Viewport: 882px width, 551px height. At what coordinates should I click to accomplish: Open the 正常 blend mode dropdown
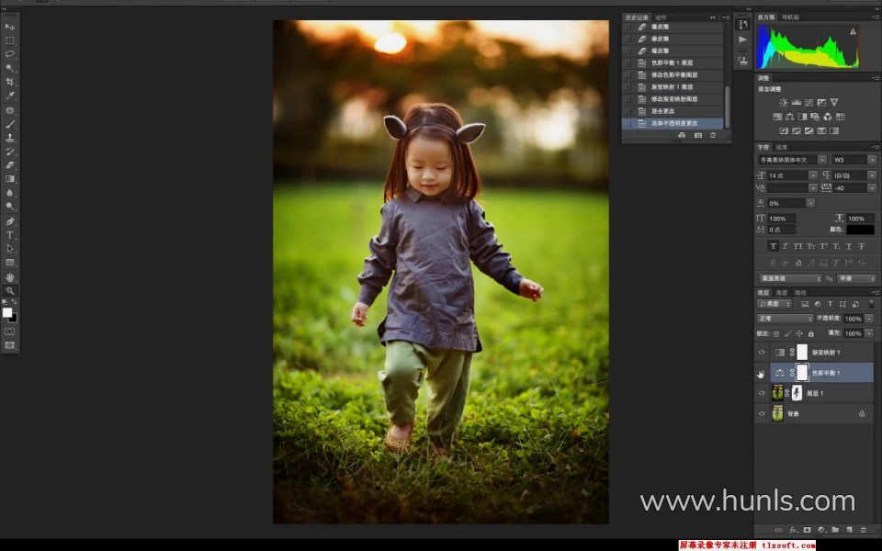click(786, 319)
